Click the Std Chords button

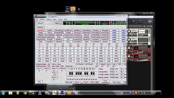click(89, 64)
